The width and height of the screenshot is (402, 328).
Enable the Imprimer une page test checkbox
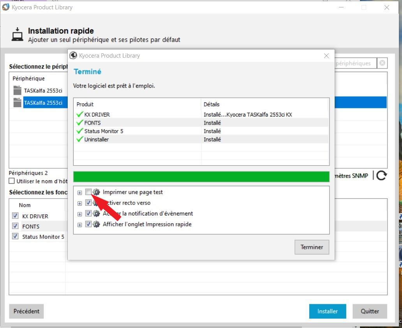tap(88, 192)
